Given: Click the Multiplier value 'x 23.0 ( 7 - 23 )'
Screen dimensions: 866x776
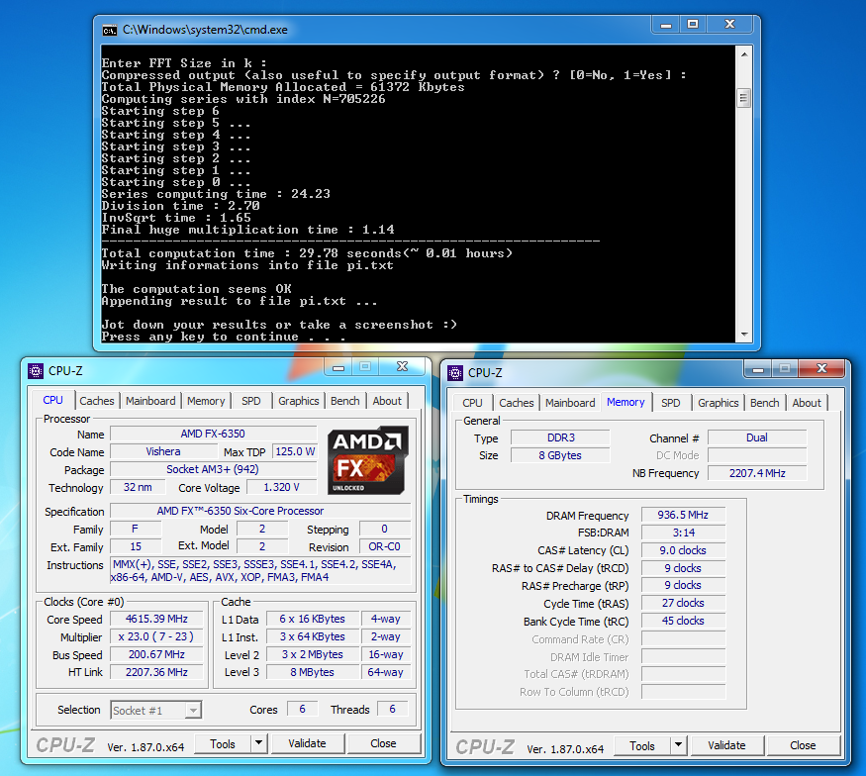Looking at the screenshot, I should [156, 636].
